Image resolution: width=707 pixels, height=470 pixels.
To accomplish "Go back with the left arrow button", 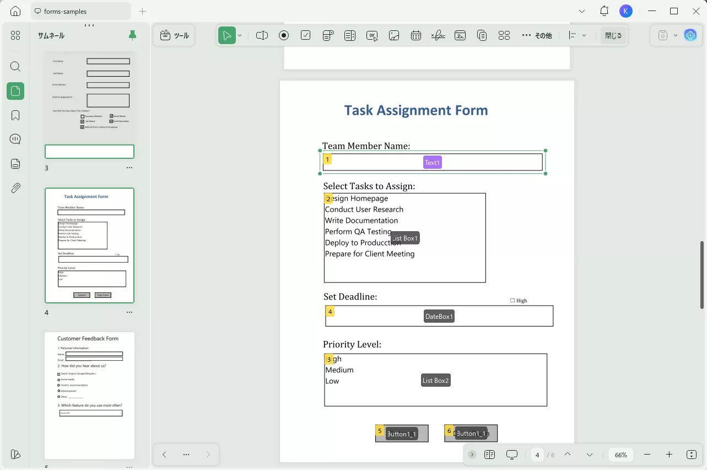I will 164,455.
